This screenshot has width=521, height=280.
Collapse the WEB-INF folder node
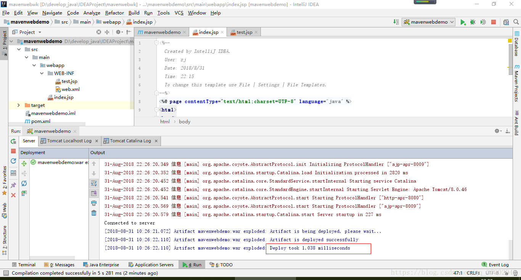click(42, 73)
